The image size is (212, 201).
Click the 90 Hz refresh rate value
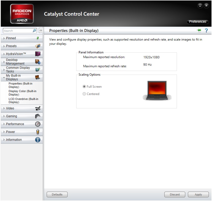pyautogui.click(x=147, y=65)
